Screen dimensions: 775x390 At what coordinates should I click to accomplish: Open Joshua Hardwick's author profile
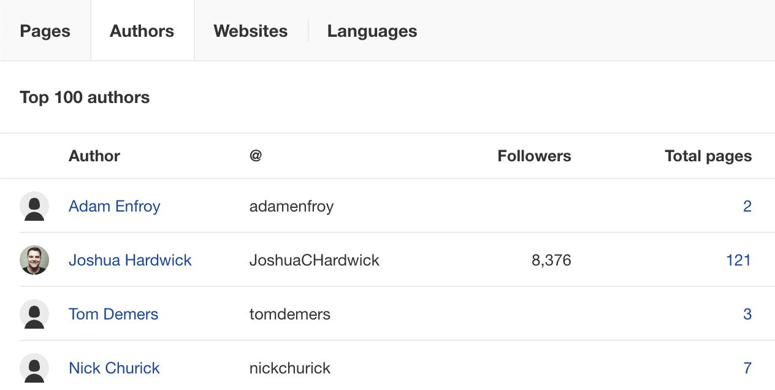point(130,260)
